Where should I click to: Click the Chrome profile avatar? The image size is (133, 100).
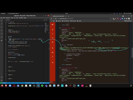129,19
